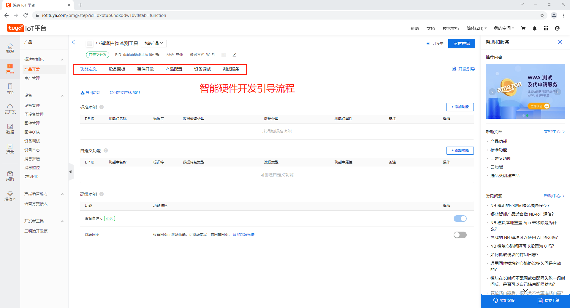Collapse the 极速智能化 sidebar section
570x308 pixels.
click(62, 60)
